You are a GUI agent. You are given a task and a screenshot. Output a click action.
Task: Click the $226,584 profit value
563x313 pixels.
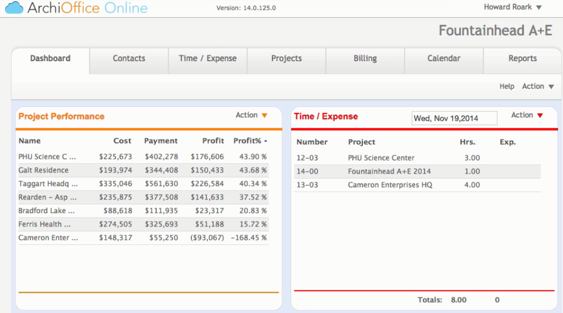[207, 184]
